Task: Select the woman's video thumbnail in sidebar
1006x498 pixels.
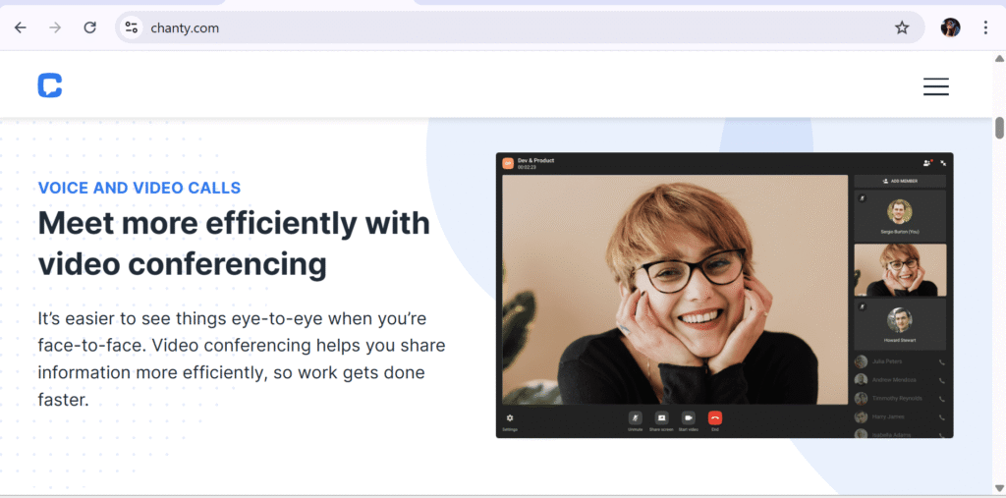Action: click(x=900, y=269)
